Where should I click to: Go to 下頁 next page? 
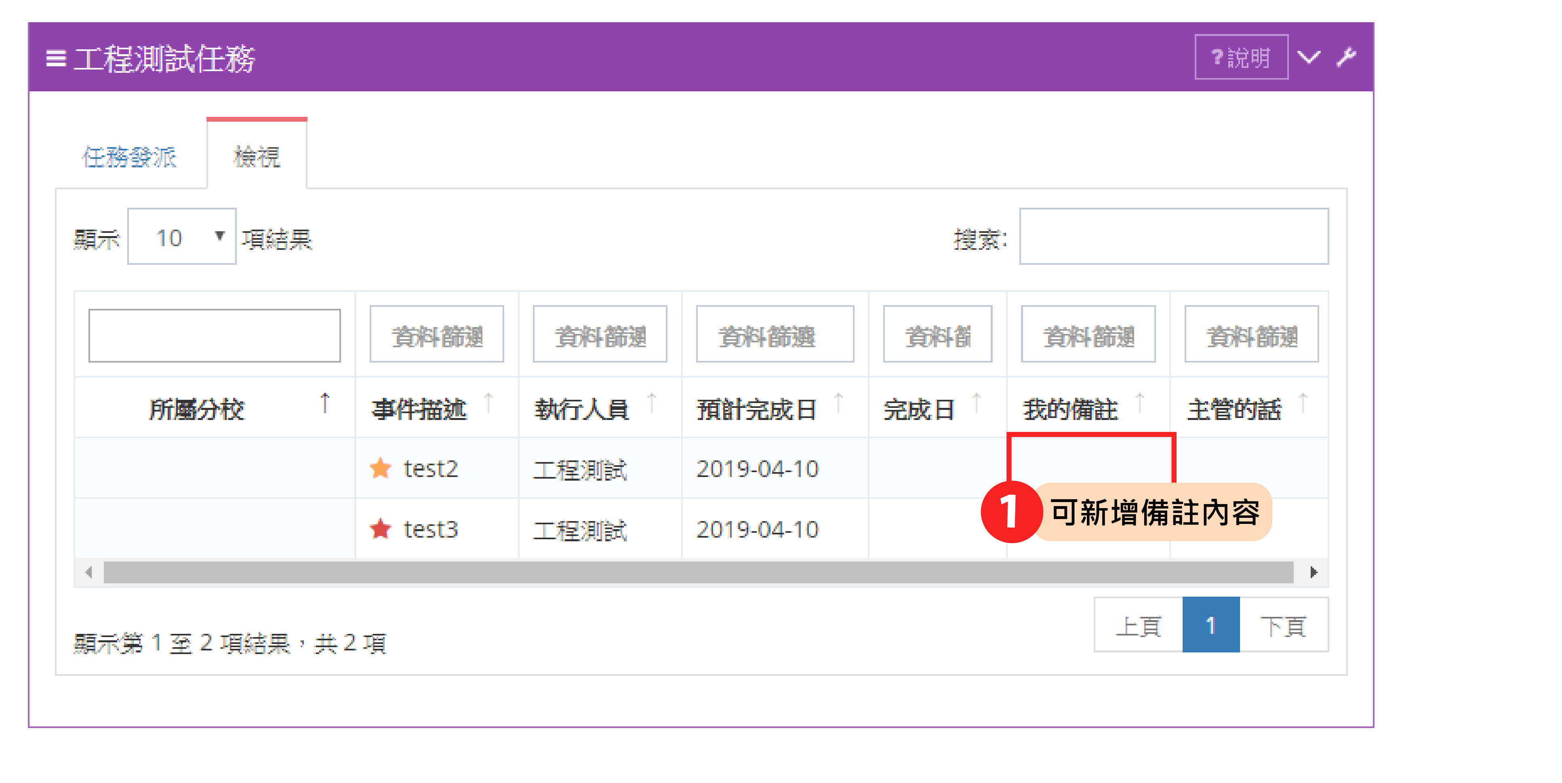pyautogui.click(x=1283, y=625)
